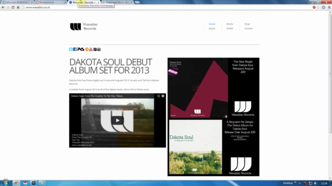Viewport: 332px width, 186px height.
Task: Play the Dakota Soul video
Action: coord(118,120)
